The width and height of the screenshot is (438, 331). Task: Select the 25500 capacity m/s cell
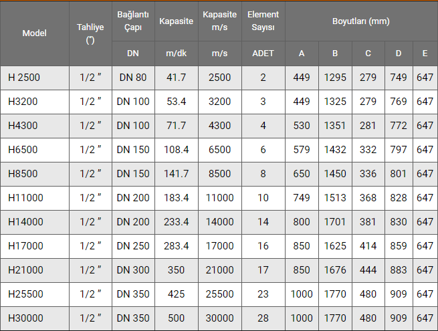(x=220, y=294)
